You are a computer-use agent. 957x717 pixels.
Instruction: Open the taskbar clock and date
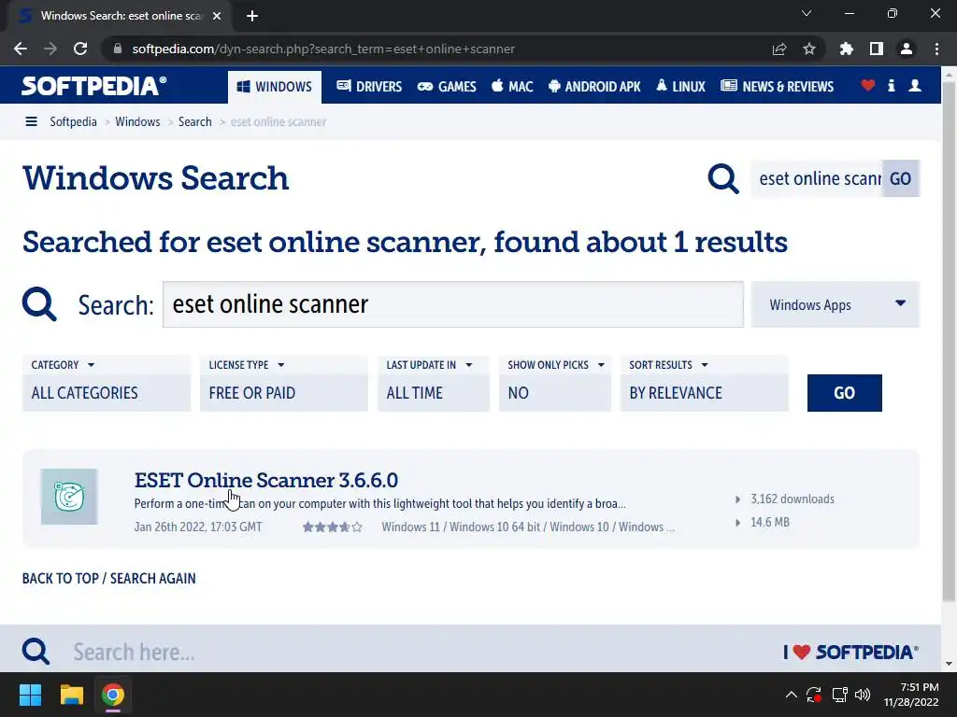click(911, 695)
